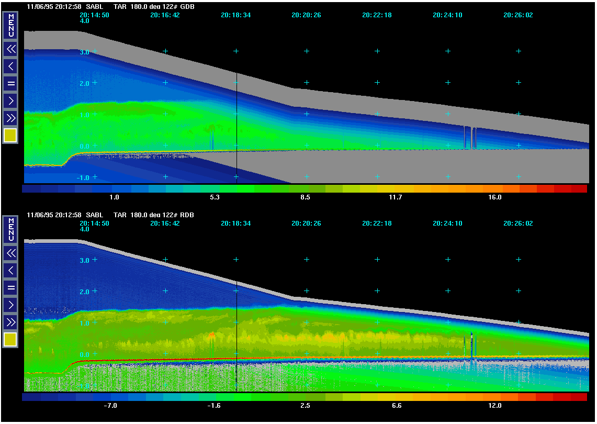
Task: Click the 20:24:10 time label in the RDB panel
Action: (x=447, y=224)
